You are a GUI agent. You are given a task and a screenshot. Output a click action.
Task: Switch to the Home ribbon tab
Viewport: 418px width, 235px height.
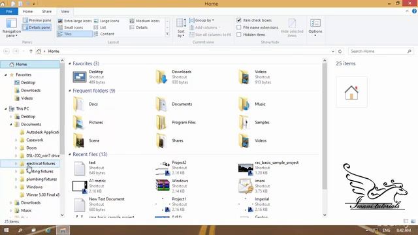tap(27, 12)
